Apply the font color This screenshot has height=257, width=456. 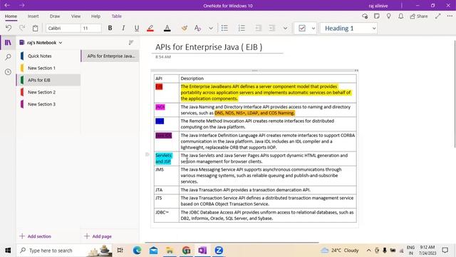pos(167,28)
